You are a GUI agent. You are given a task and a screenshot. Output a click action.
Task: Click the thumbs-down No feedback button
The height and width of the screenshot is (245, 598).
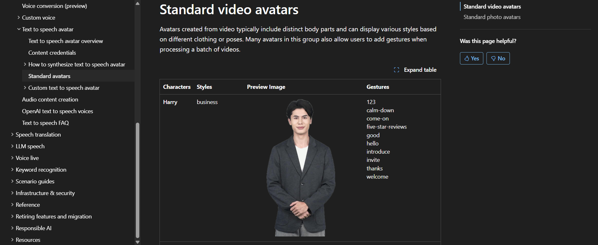tap(498, 58)
